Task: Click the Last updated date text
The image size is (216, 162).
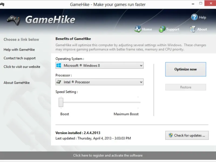Action: (x=93, y=138)
